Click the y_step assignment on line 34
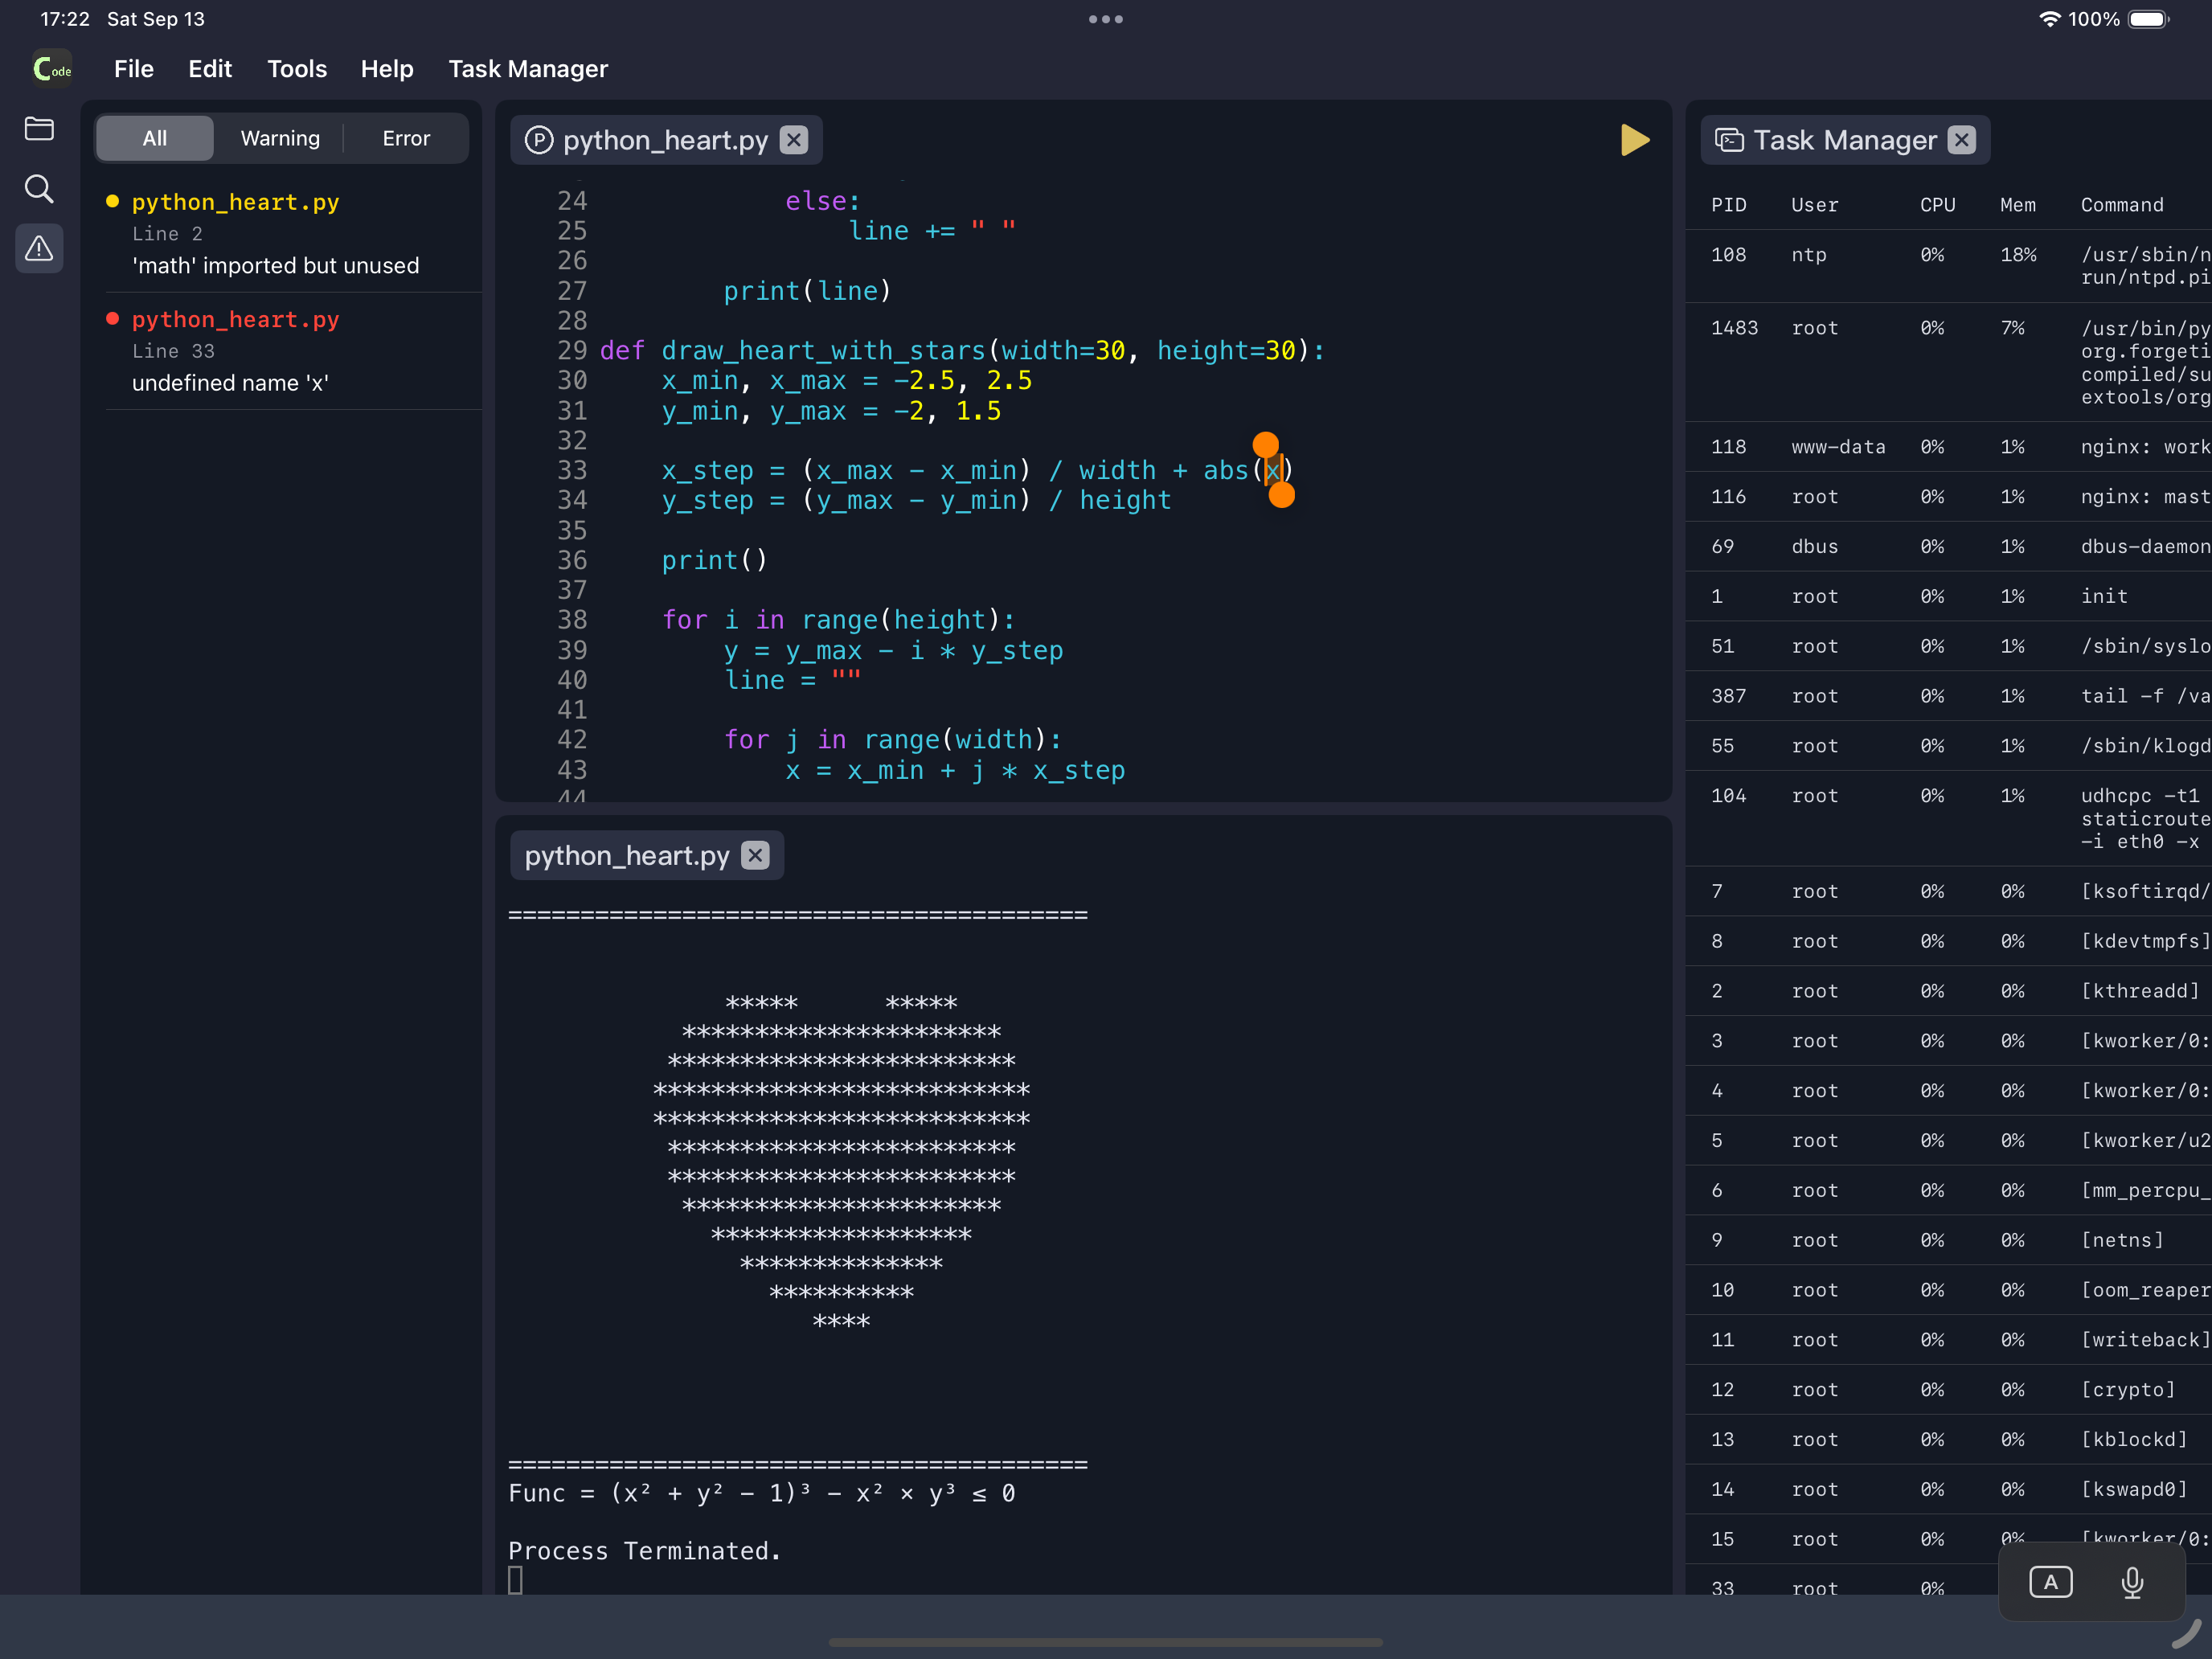 [916, 500]
